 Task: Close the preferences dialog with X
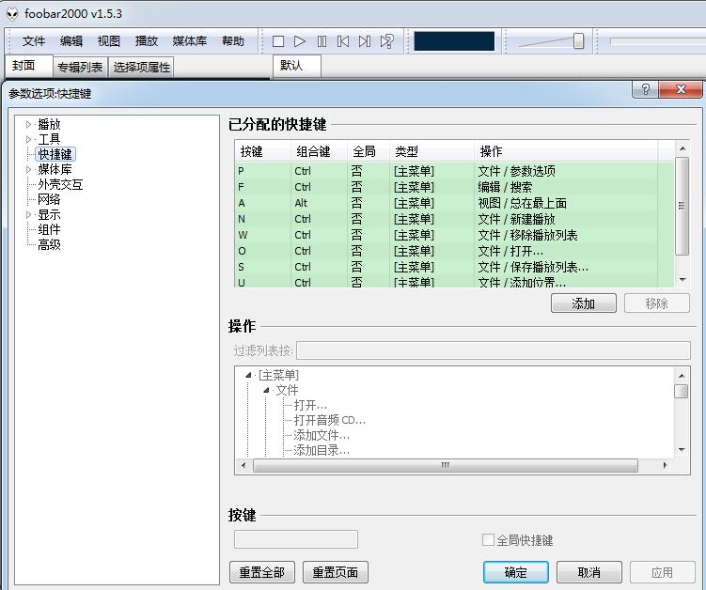click(x=681, y=89)
